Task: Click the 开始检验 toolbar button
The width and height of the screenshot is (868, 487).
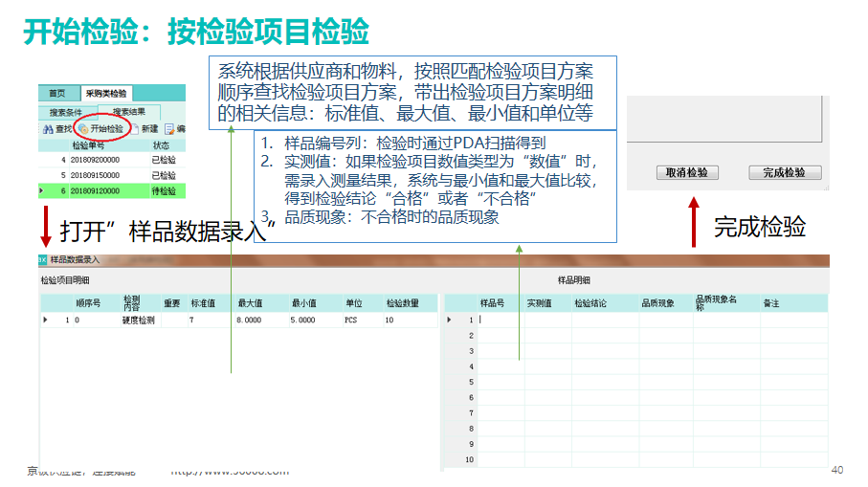Action: 101,129
